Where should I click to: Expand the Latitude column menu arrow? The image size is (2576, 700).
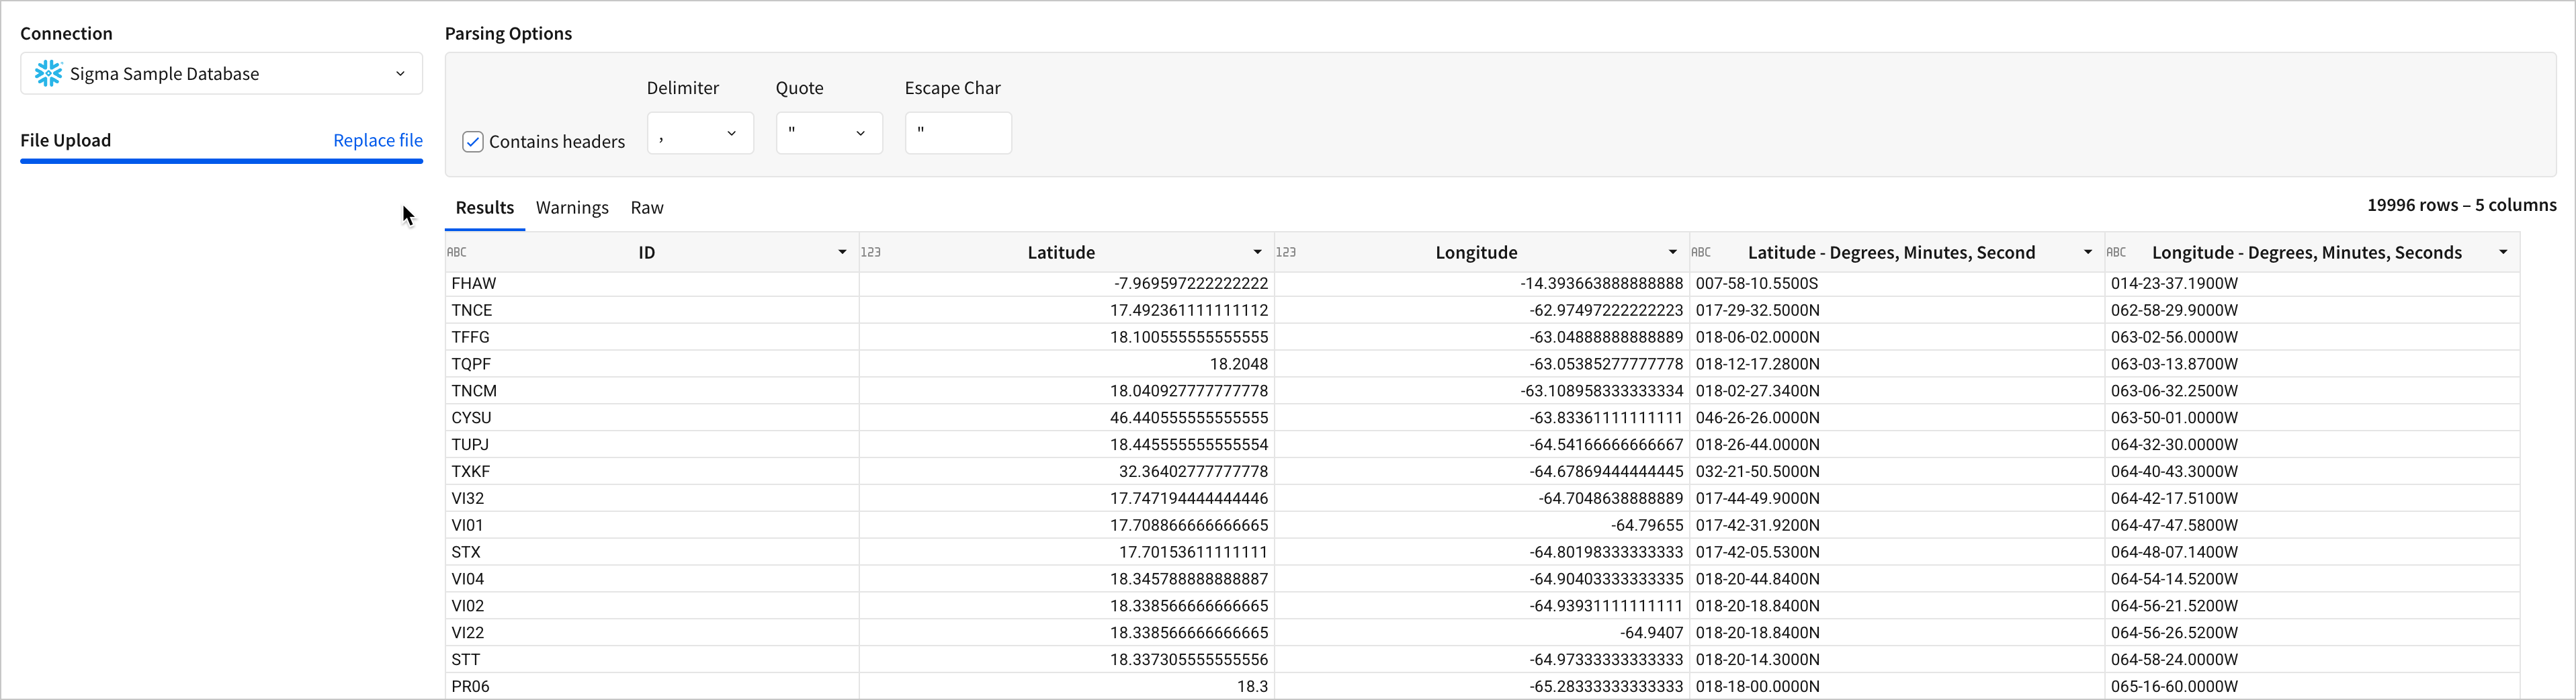coord(1257,253)
